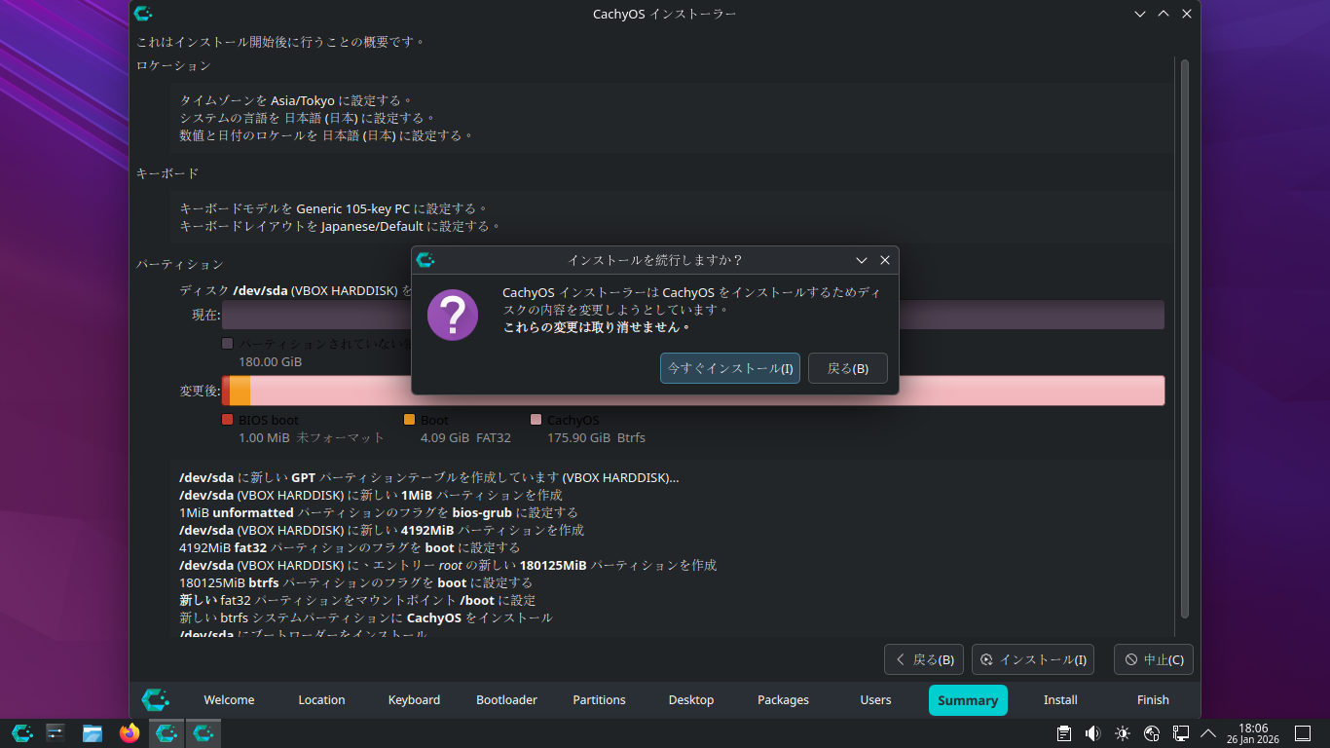This screenshot has height=748, width=1330.
Task: Click the '175.90 GiB Btrfs' label
Action: 596,437
